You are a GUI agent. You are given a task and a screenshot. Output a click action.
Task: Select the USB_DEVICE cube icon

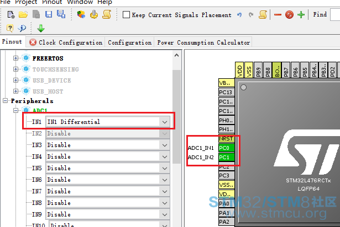tap(26, 80)
